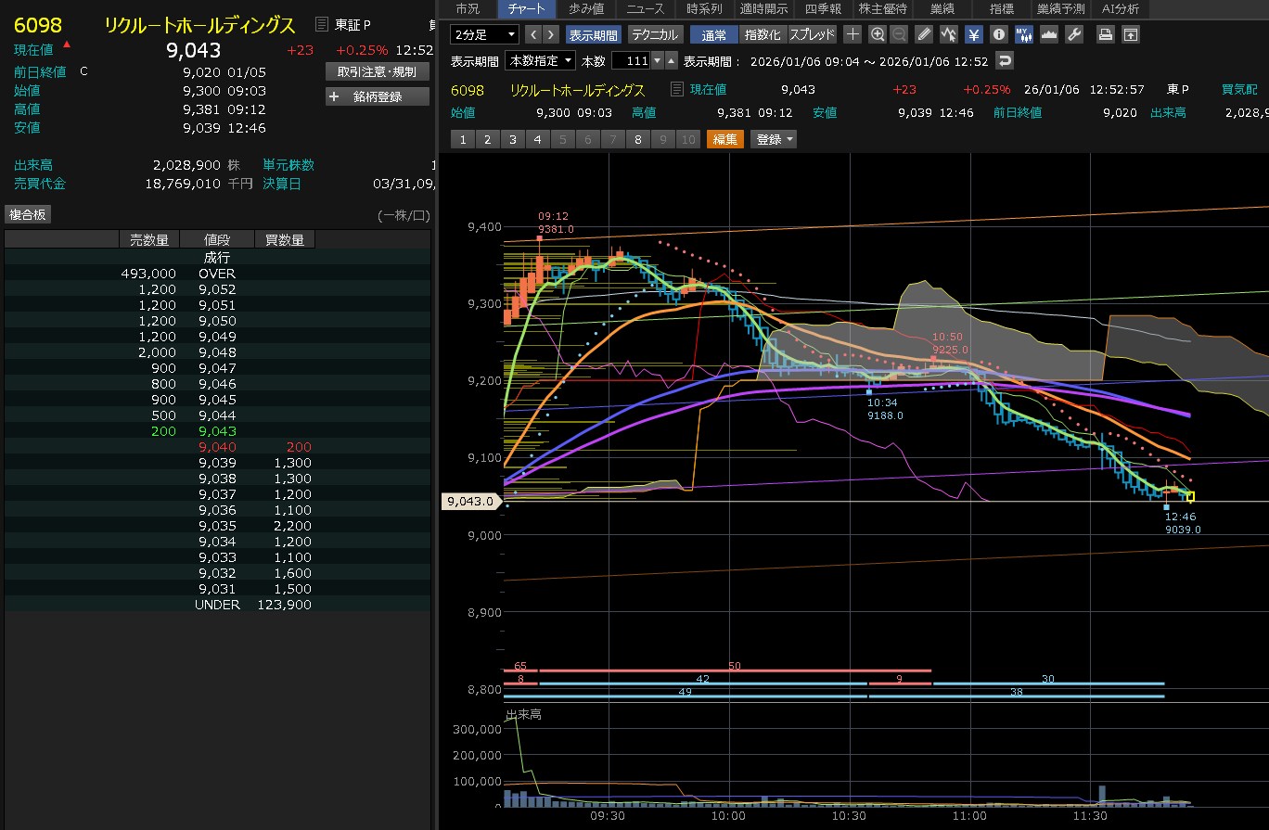This screenshot has height=830, width=1269.
Task: Open the 2分足 timeframe dropdown
Action: click(484, 34)
